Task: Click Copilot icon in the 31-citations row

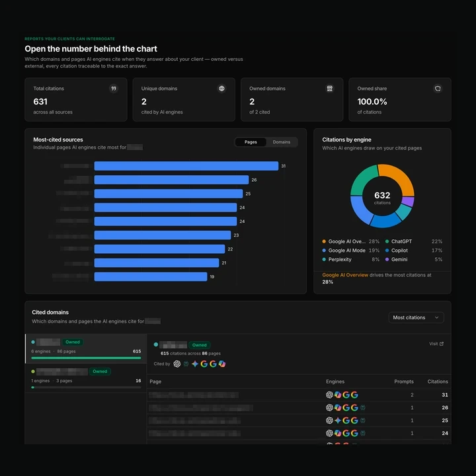Action: (338, 395)
